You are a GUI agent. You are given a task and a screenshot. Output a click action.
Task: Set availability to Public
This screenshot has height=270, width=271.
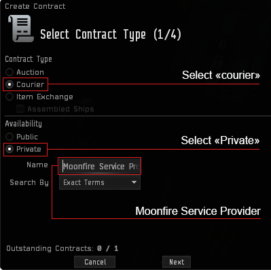[10, 137]
